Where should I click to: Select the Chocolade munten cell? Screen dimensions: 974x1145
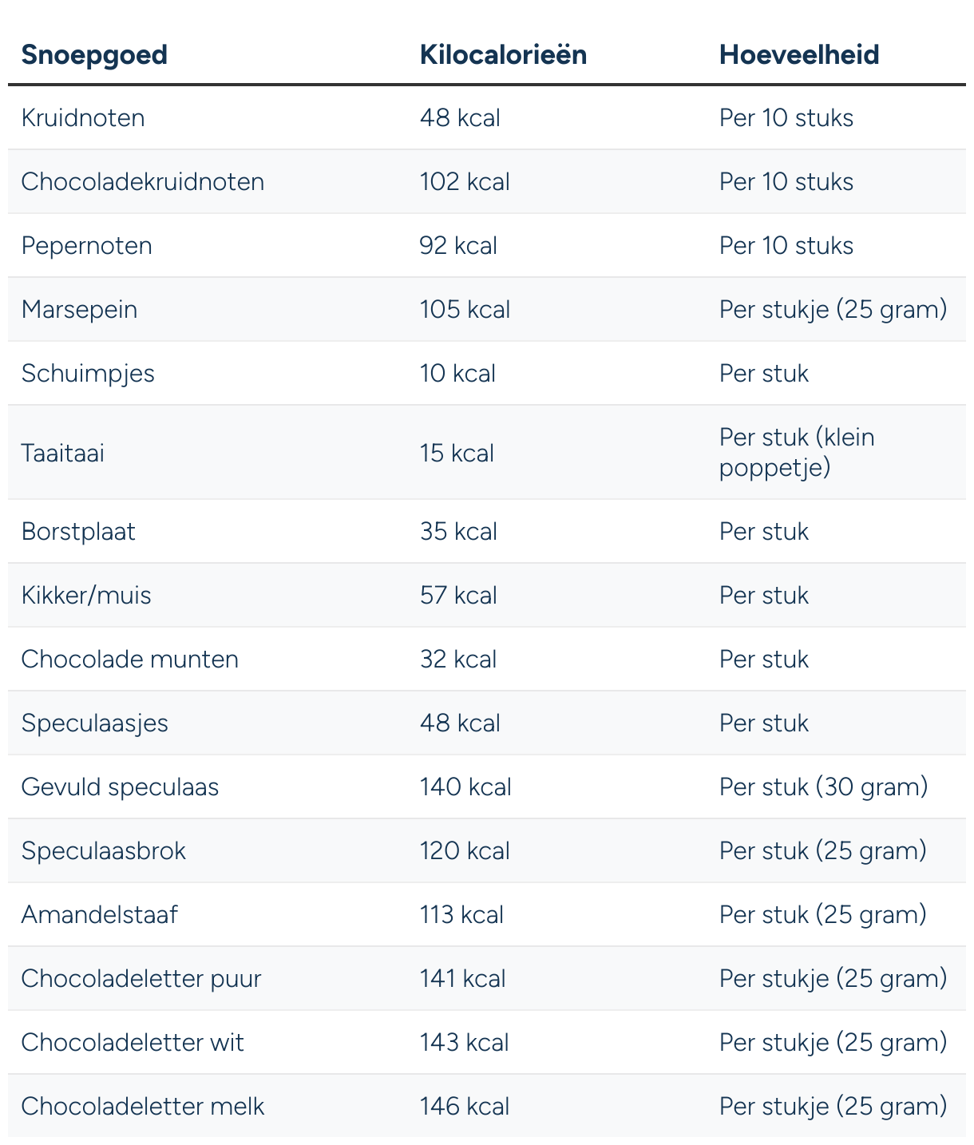(x=130, y=660)
